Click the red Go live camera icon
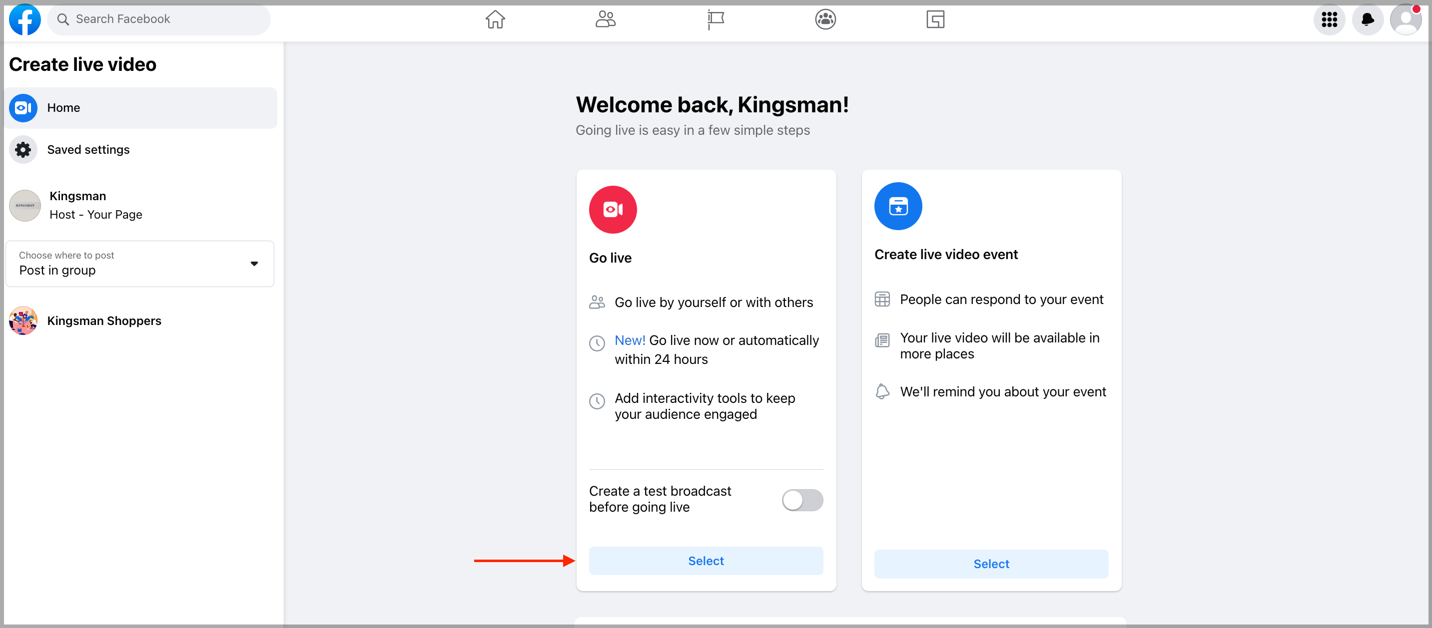The image size is (1432, 628). tap(613, 209)
